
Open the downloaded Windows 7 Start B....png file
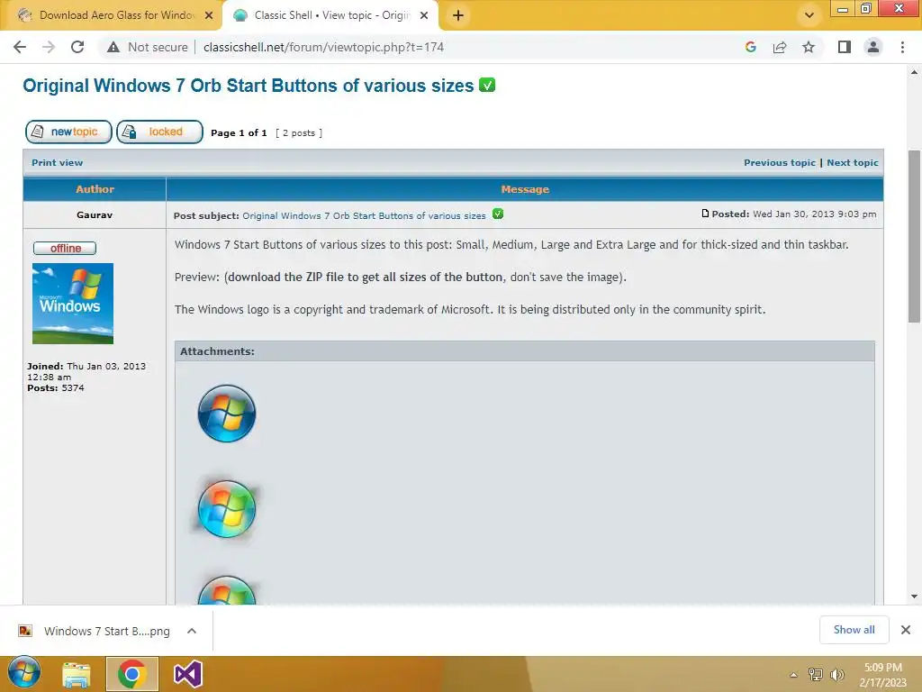pos(106,632)
